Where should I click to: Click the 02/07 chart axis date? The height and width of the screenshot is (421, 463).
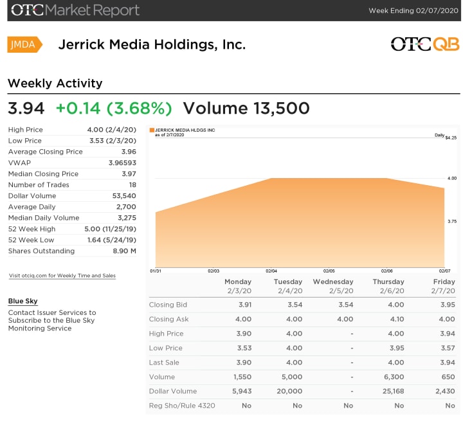(x=445, y=271)
